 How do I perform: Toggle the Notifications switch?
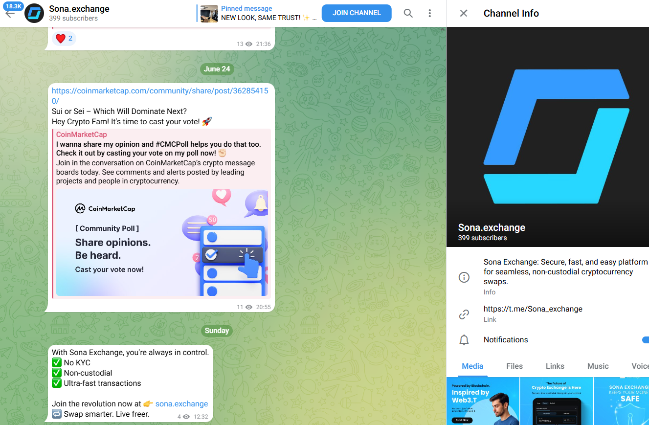[645, 340]
